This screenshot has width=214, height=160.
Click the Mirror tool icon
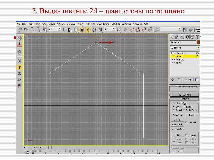(185, 30)
